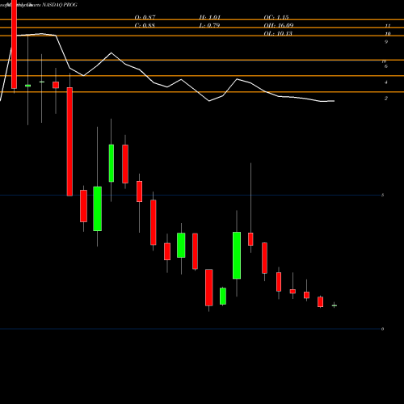Click the price axis label 0
This screenshot has width=404, height=404.
click(382, 329)
